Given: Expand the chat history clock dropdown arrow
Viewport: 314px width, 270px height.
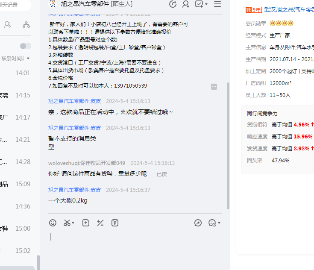Looking at the screenshot, I should pyautogui.click(x=219, y=223).
